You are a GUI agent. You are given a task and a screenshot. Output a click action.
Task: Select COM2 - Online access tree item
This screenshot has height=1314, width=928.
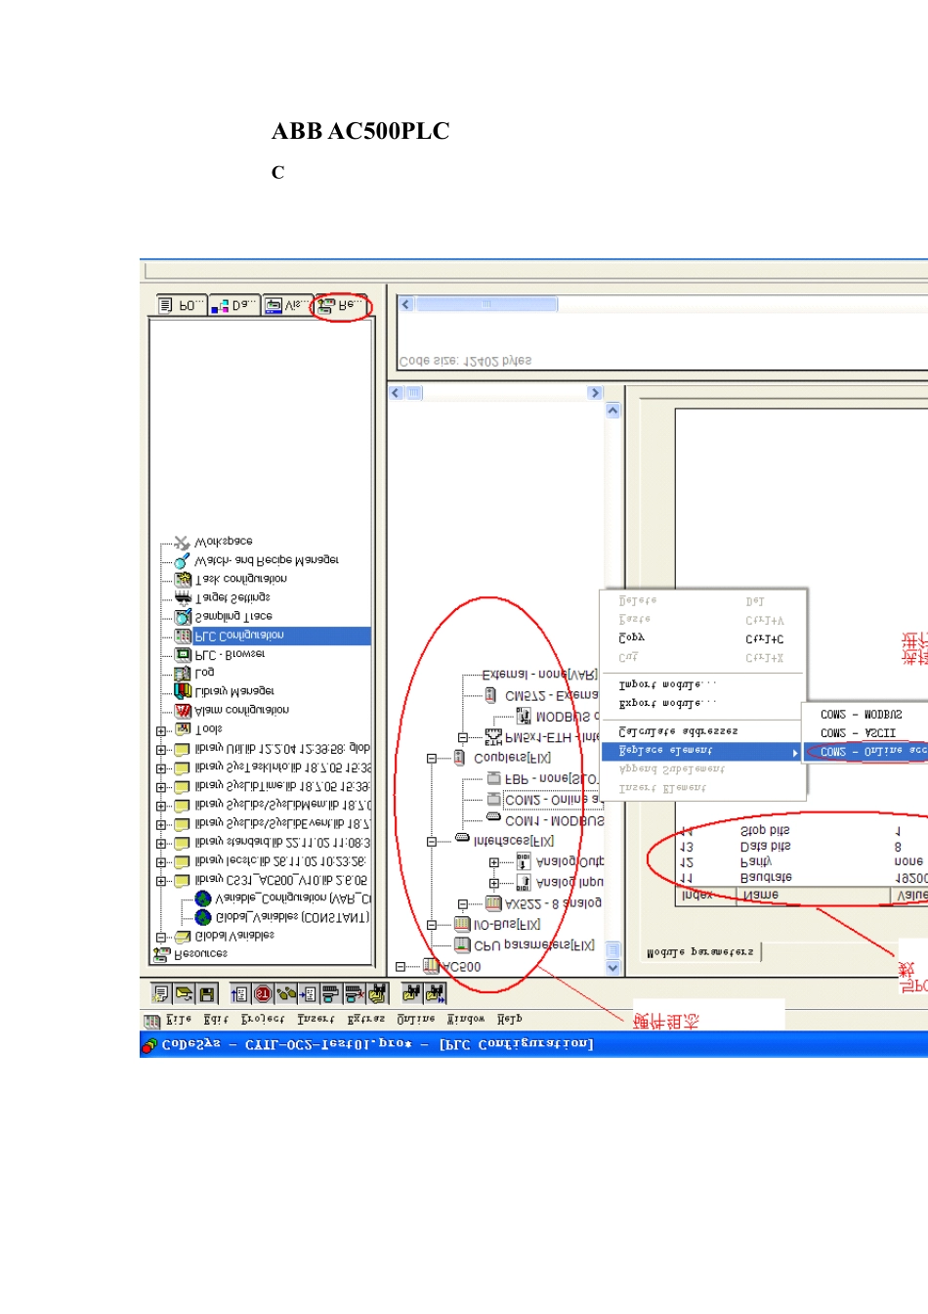(x=553, y=800)
